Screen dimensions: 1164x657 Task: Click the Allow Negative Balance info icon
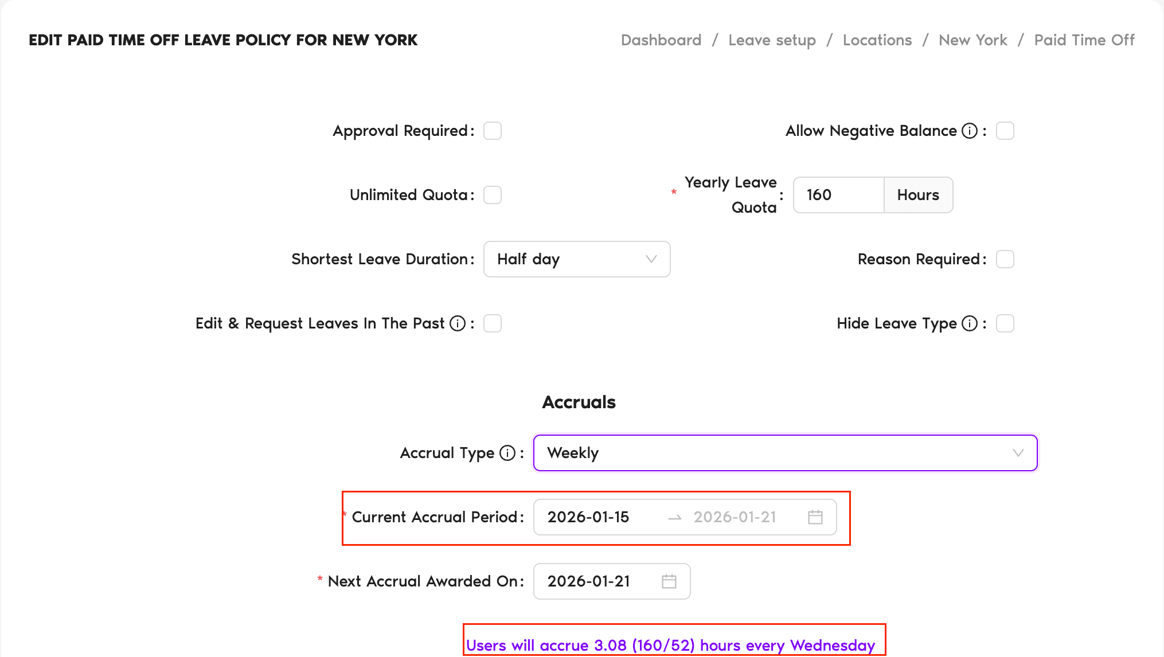pyautogui.click(x=969, y=131)
